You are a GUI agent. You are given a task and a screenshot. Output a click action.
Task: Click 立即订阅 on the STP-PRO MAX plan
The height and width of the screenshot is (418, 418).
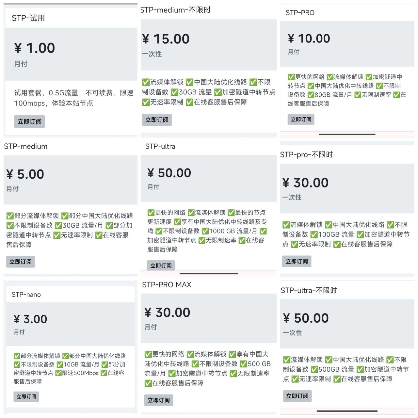(158, 400)
